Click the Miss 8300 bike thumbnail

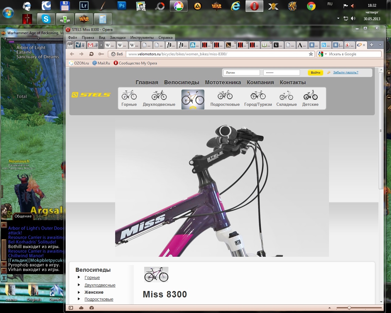point(156,274)
